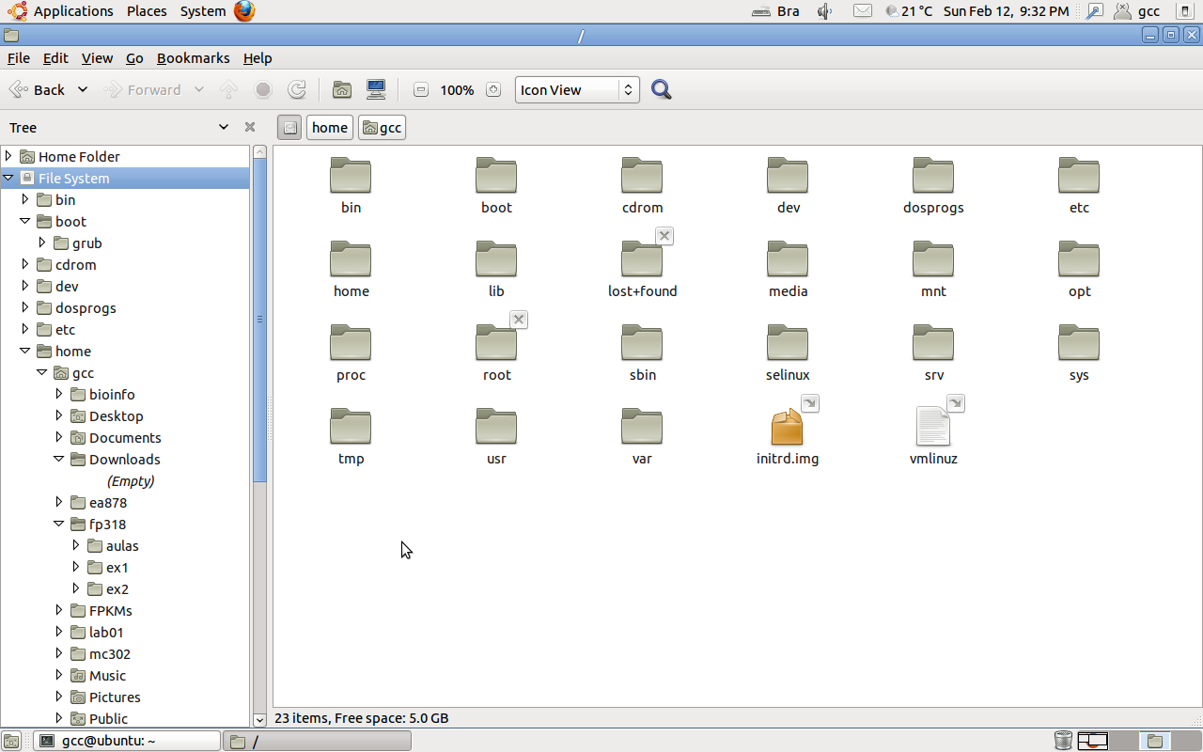This screenshot has width=1203, height=752.
Task: Expand the Home Folder tree node
Action: [8, 156]
